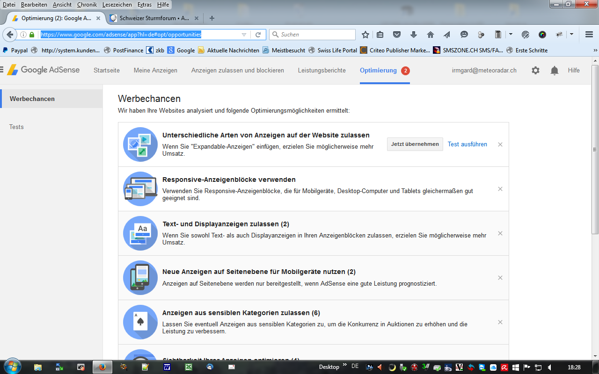Open the Lesezeichen menu
Viewport: 599px width, 374px height.
pyautogui.click(x=117, y=4)
